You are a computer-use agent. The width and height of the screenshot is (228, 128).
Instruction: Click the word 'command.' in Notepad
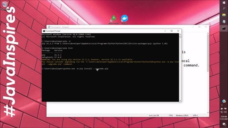pos(191,65)
